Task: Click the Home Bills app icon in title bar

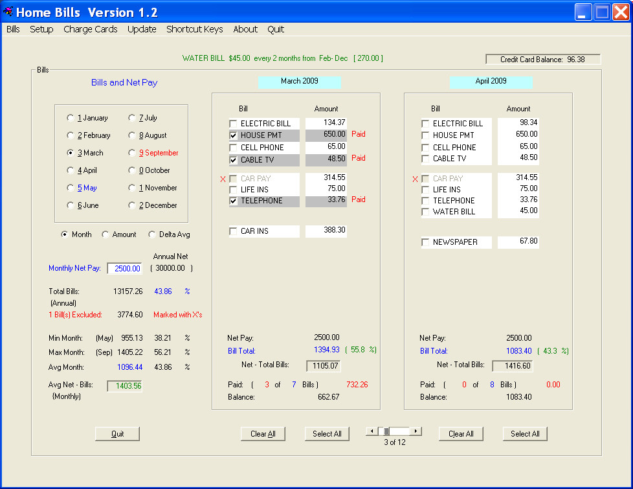Action: coord(8,12)
